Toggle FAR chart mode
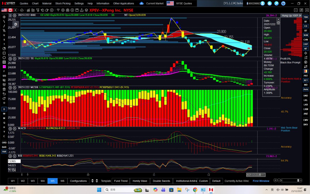 [4, 152]
